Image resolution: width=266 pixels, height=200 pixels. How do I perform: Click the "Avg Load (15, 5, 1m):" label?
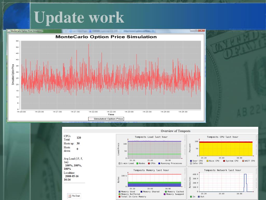pos(73,160)
